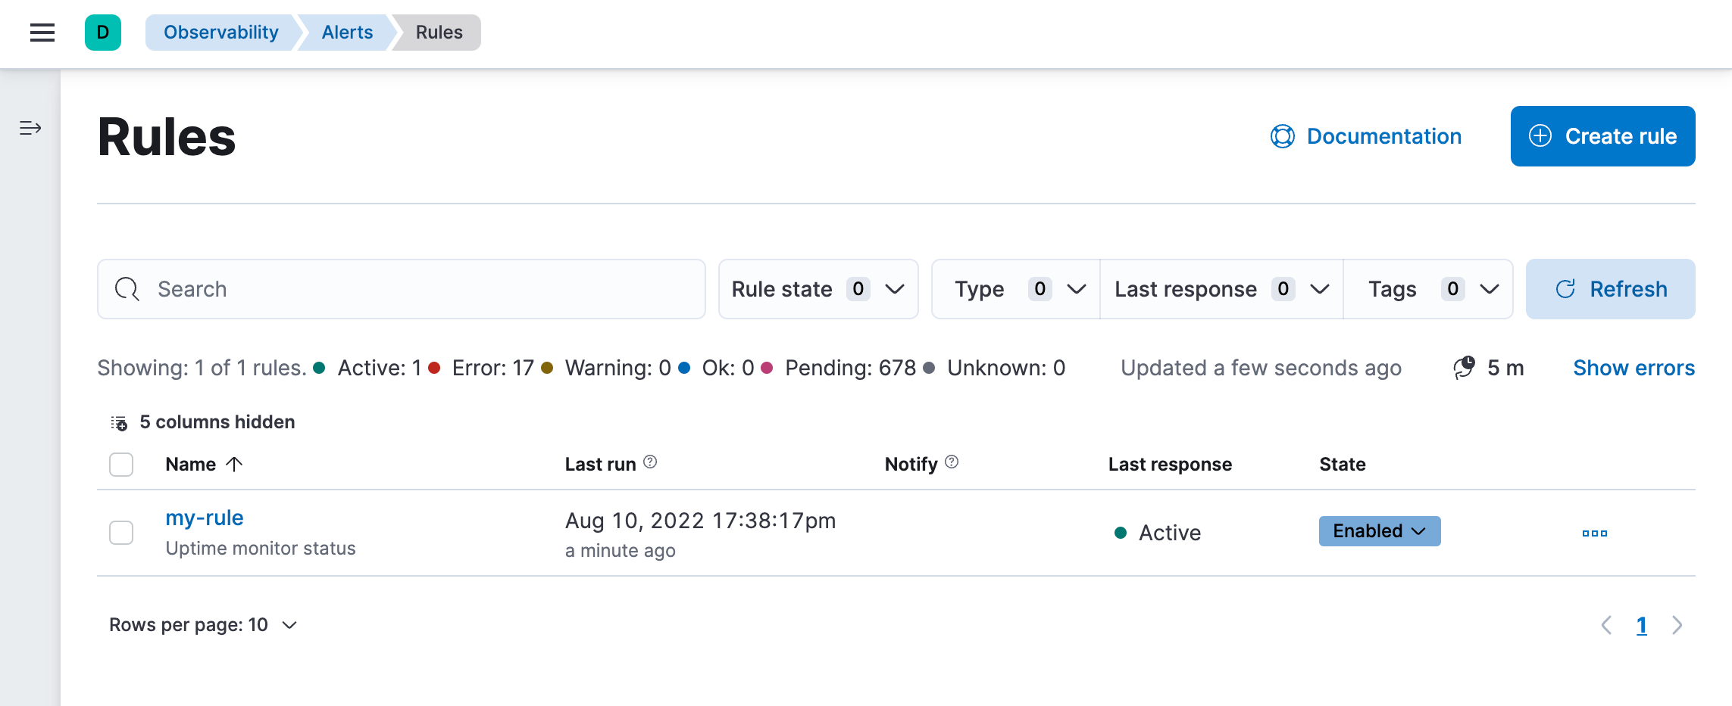The image size is (1732, 706).
Task: Click the green D space avatar
Action: tap(103, 33)
